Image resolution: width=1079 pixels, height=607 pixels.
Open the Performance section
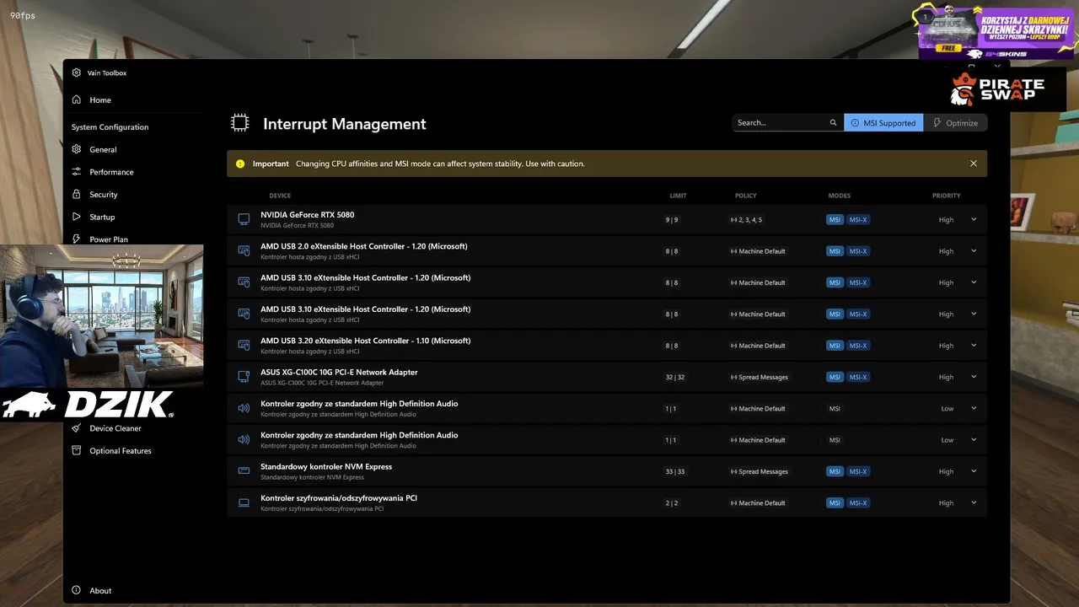(x=111, y=172)
